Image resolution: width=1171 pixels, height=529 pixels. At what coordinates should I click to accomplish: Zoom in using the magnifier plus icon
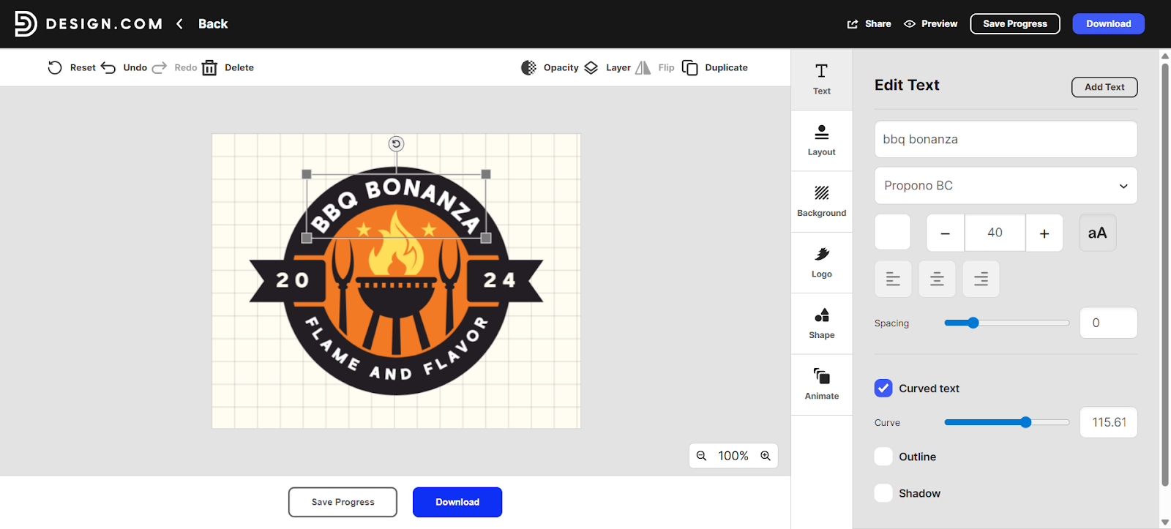[766, 456]
